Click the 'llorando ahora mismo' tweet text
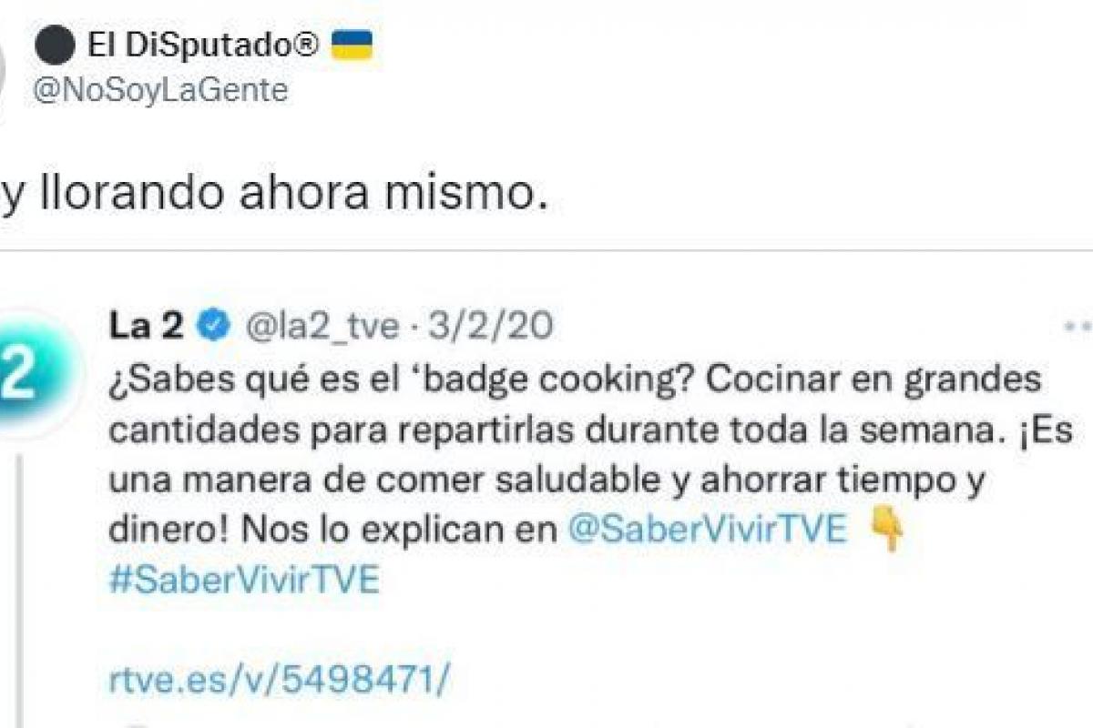The height and width of the screenshot is (728, 1093). pos(274,193)
